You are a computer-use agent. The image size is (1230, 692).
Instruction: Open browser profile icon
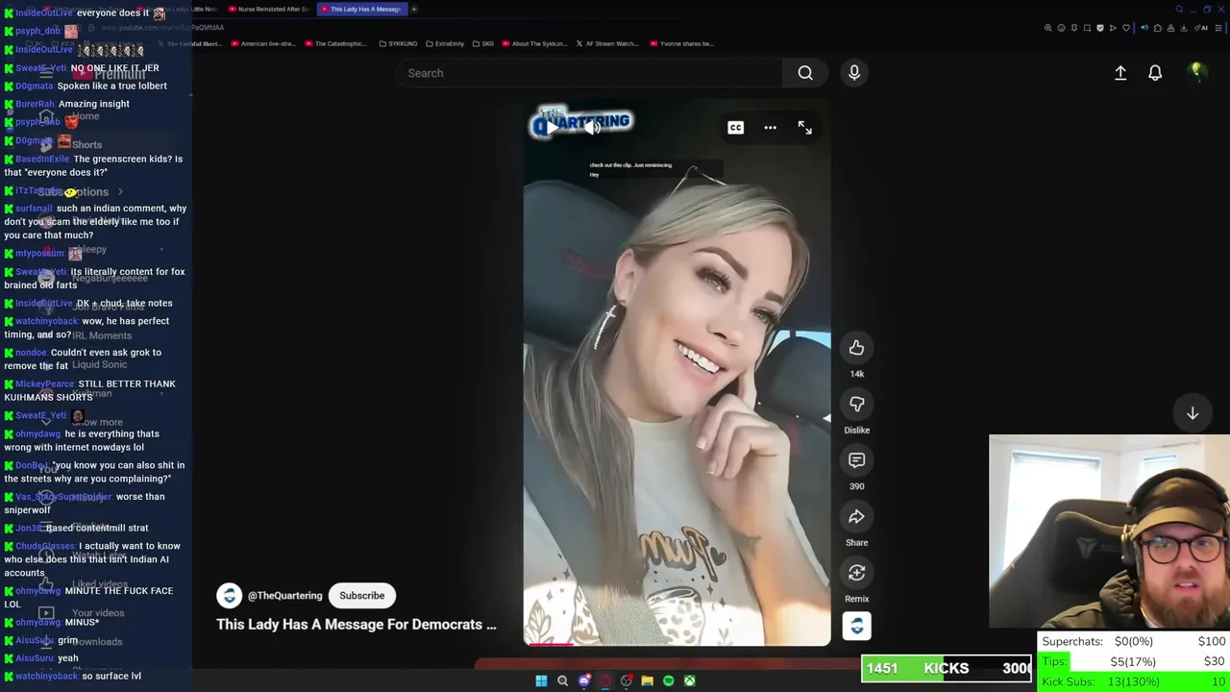(1170, 28)
